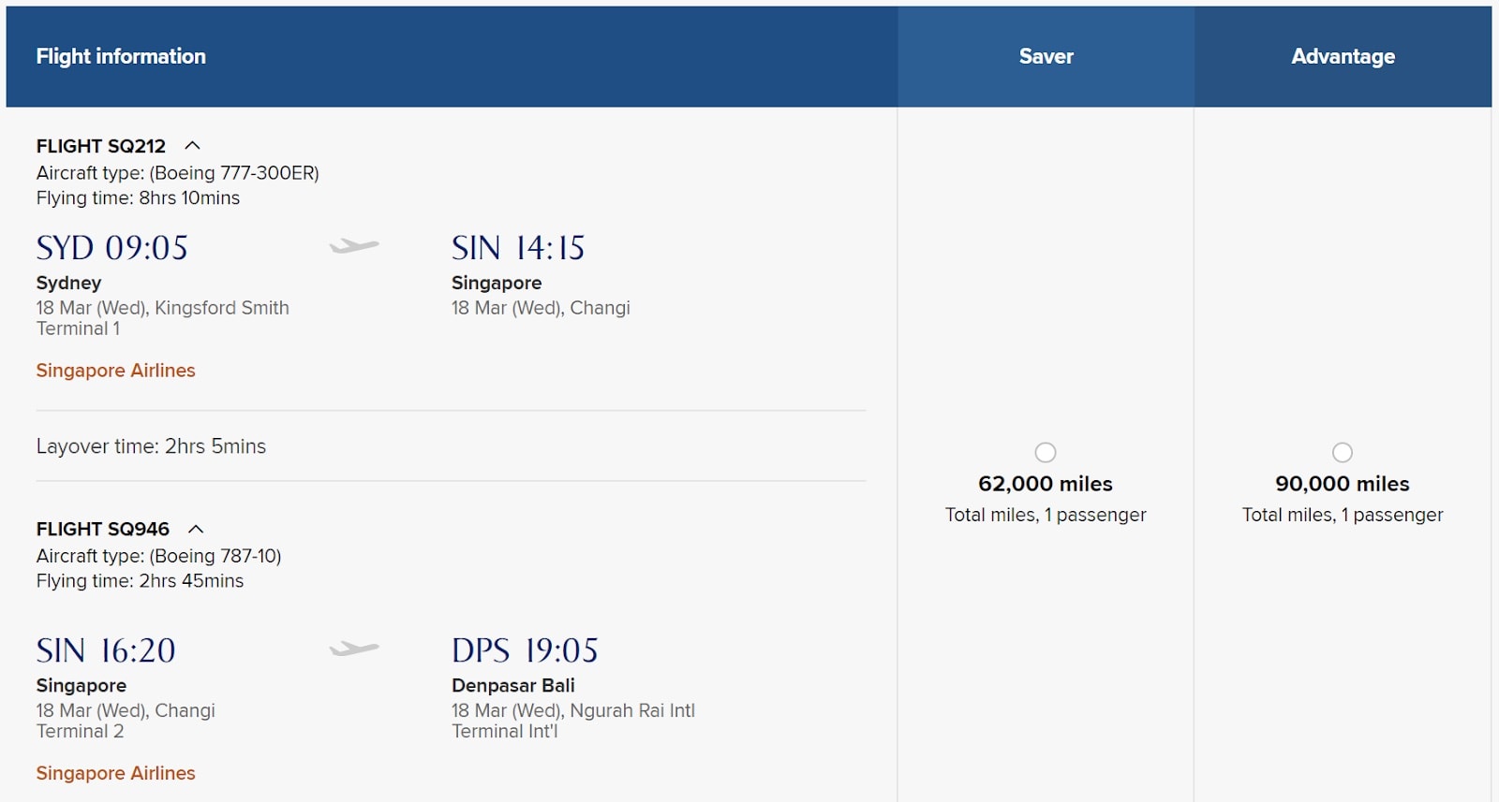
Task: Select the Advantage 90,000 miles radio button
Action: (1343, 453)
